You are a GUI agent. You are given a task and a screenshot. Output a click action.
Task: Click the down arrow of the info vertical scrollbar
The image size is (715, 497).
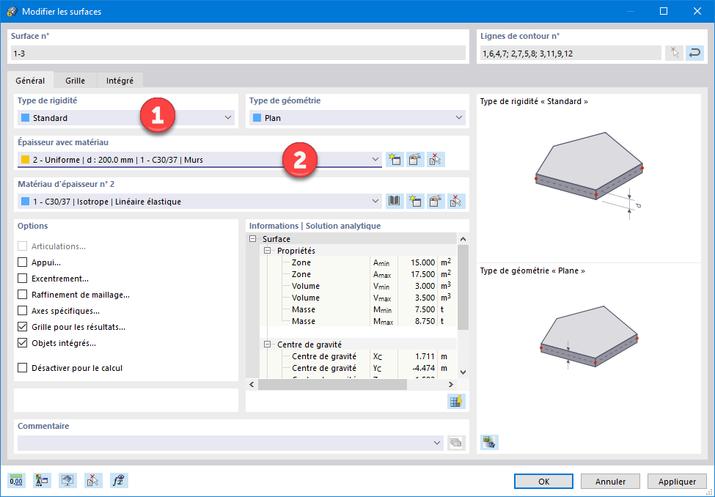[463, 372]
